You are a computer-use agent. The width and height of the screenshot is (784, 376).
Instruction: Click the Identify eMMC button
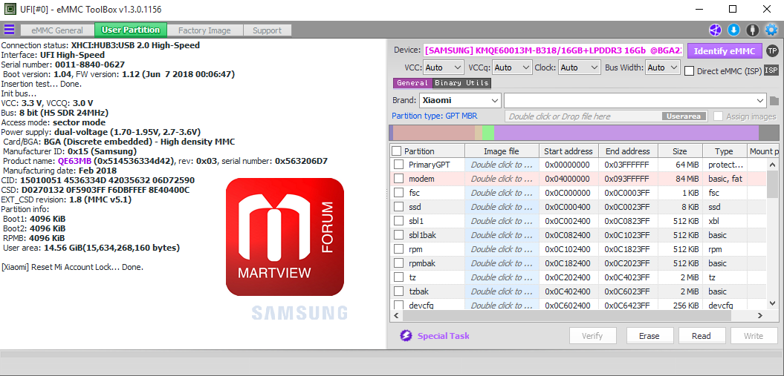click(725, 51)
